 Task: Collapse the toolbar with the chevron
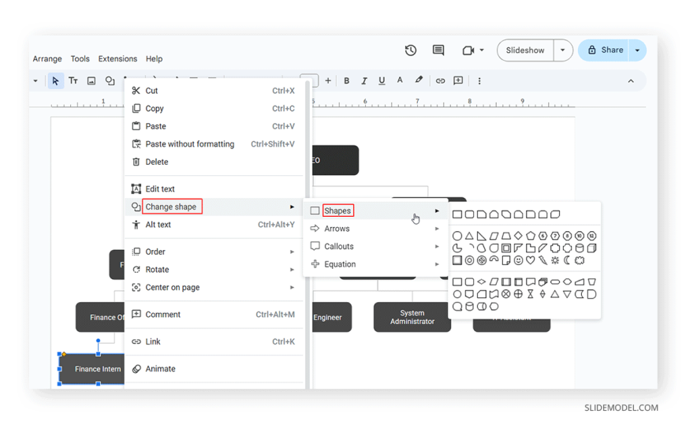pyautogui.click(x=631, y=81)
